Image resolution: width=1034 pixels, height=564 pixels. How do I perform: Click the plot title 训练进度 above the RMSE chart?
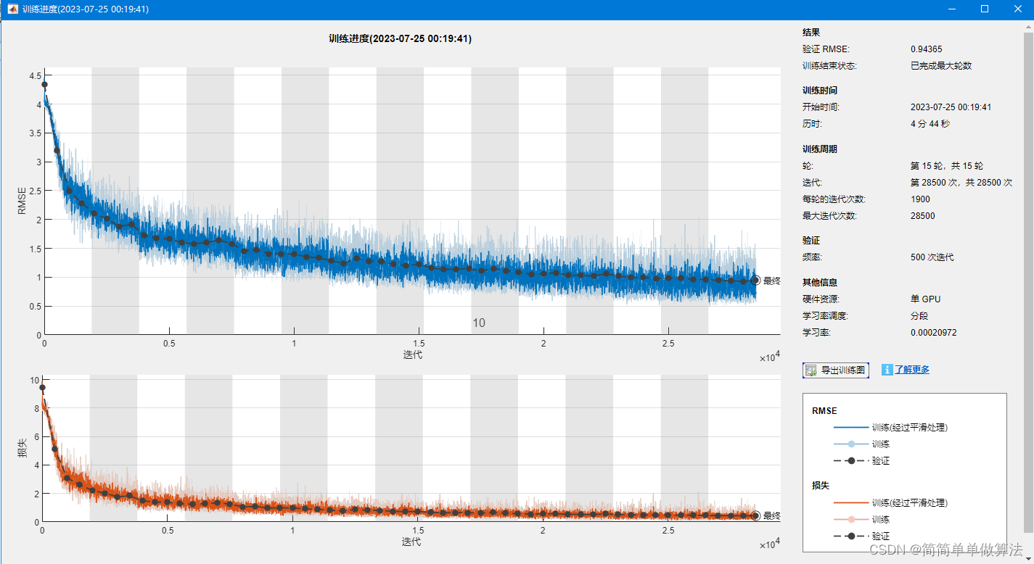pos(400,39)
